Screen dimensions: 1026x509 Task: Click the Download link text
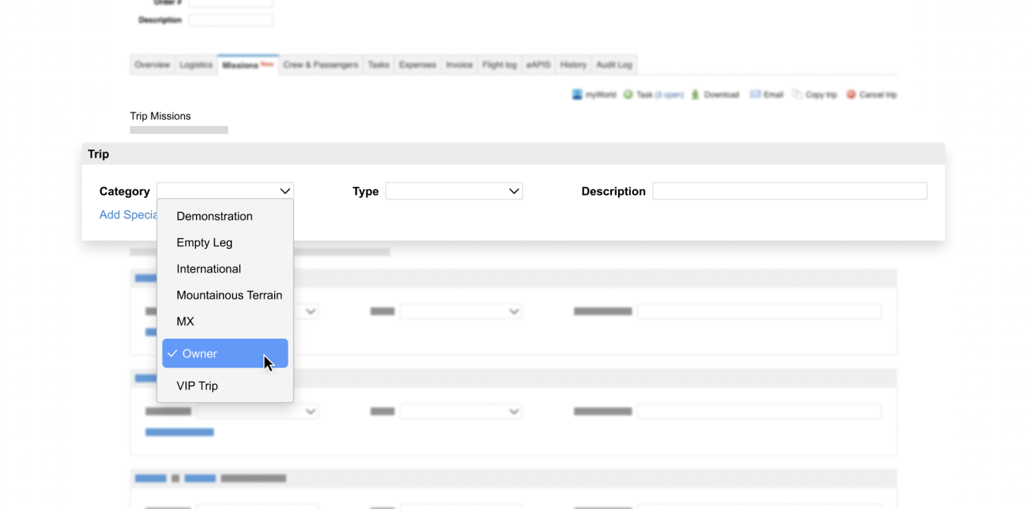tap(721, 94)
